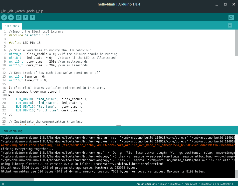The image size is (238, 186).
Task: Open the Edit menu
Action: 10,11
